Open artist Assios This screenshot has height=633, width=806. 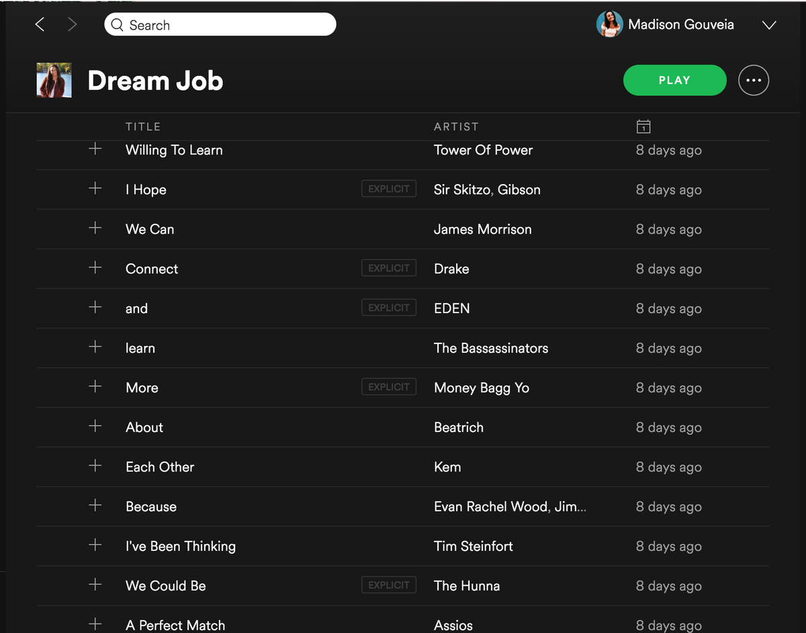pos(453,625)
